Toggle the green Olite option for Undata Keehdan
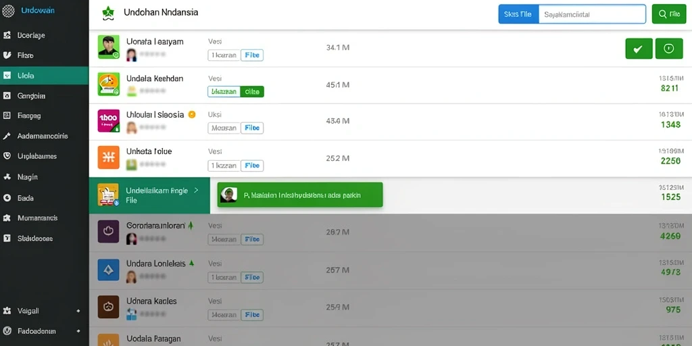This screenshot has width=692, height=346. tap(252, 92)
